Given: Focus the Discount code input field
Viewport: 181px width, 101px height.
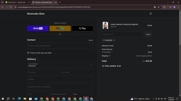Looking at the screenshot, I should (122, 34).
